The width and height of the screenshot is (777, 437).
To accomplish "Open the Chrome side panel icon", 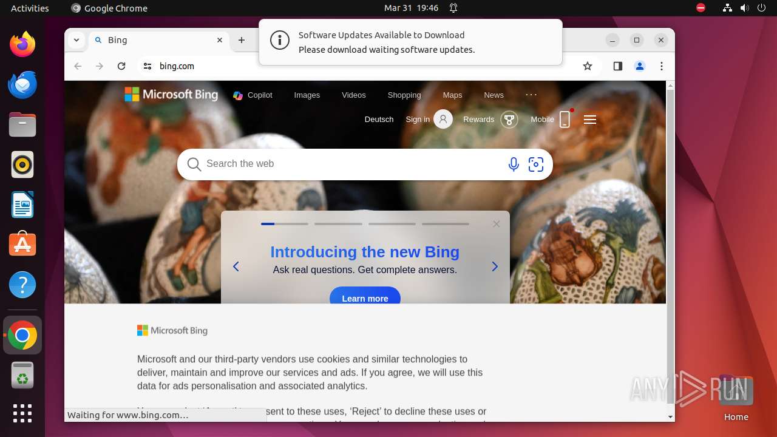I will tap(618, 66).
